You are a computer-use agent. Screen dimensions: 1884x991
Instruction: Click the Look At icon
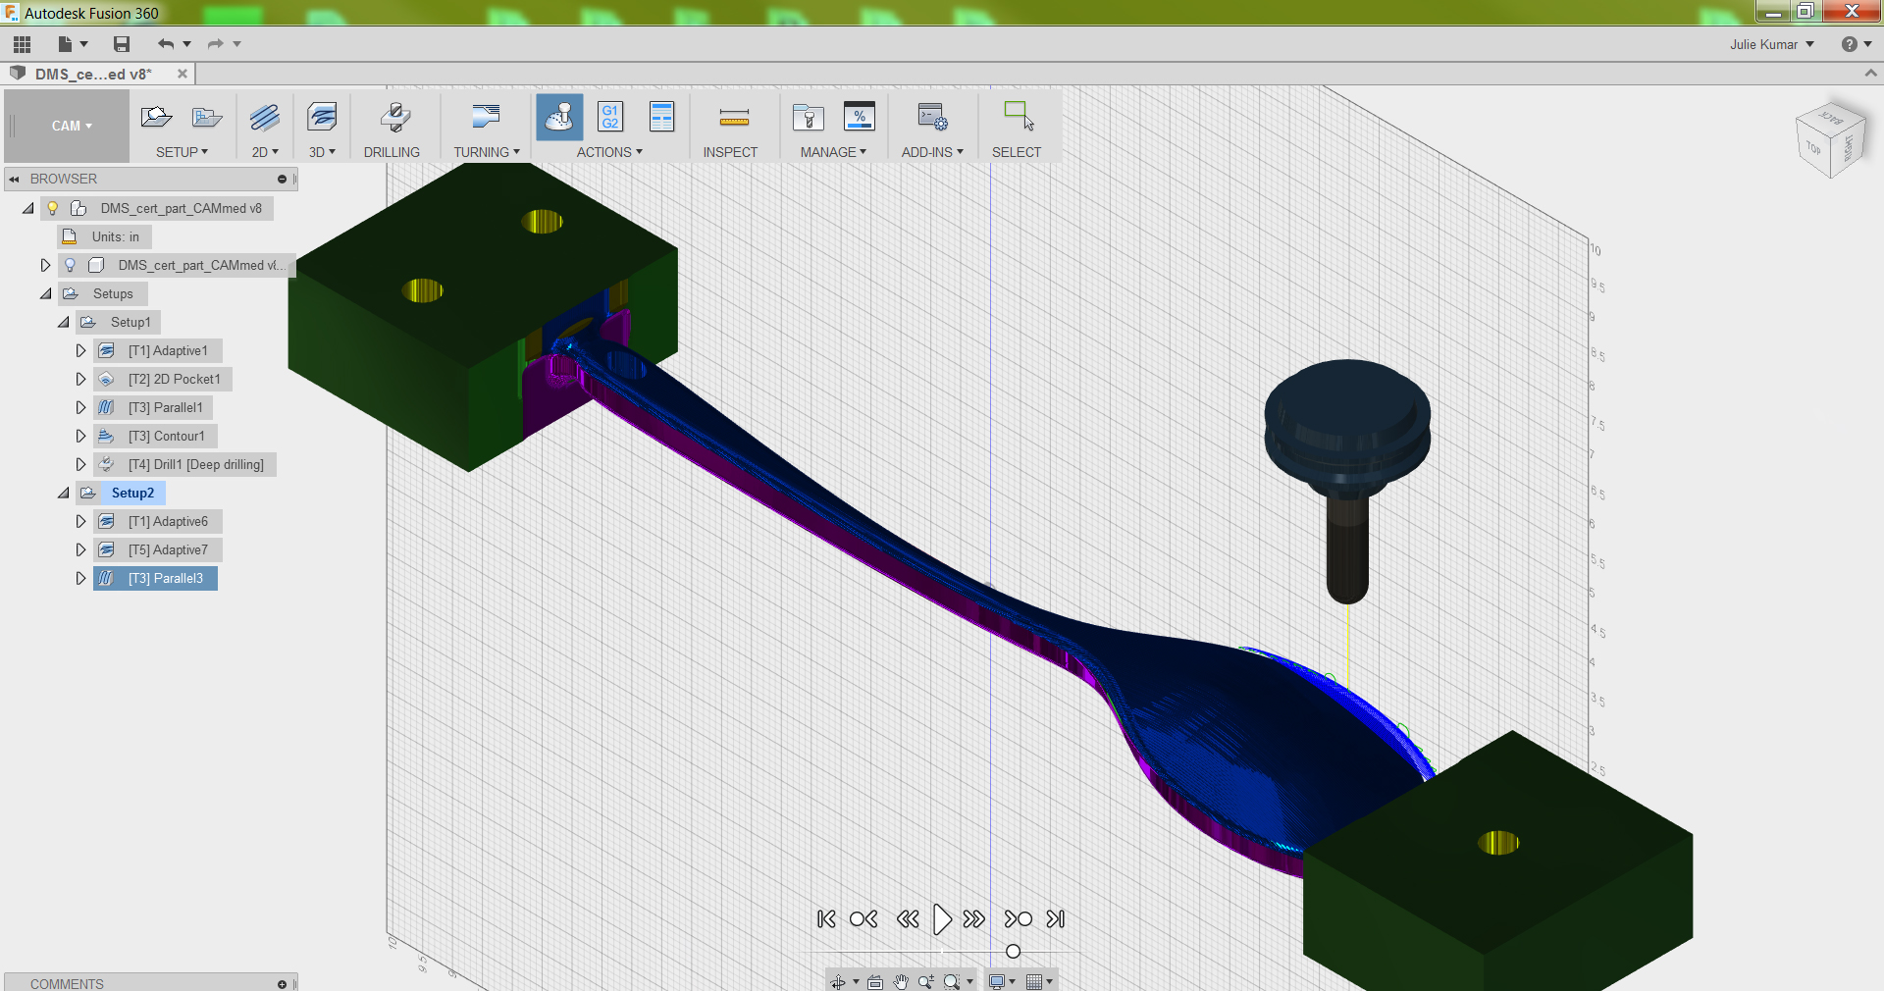(x=875, y=981)
